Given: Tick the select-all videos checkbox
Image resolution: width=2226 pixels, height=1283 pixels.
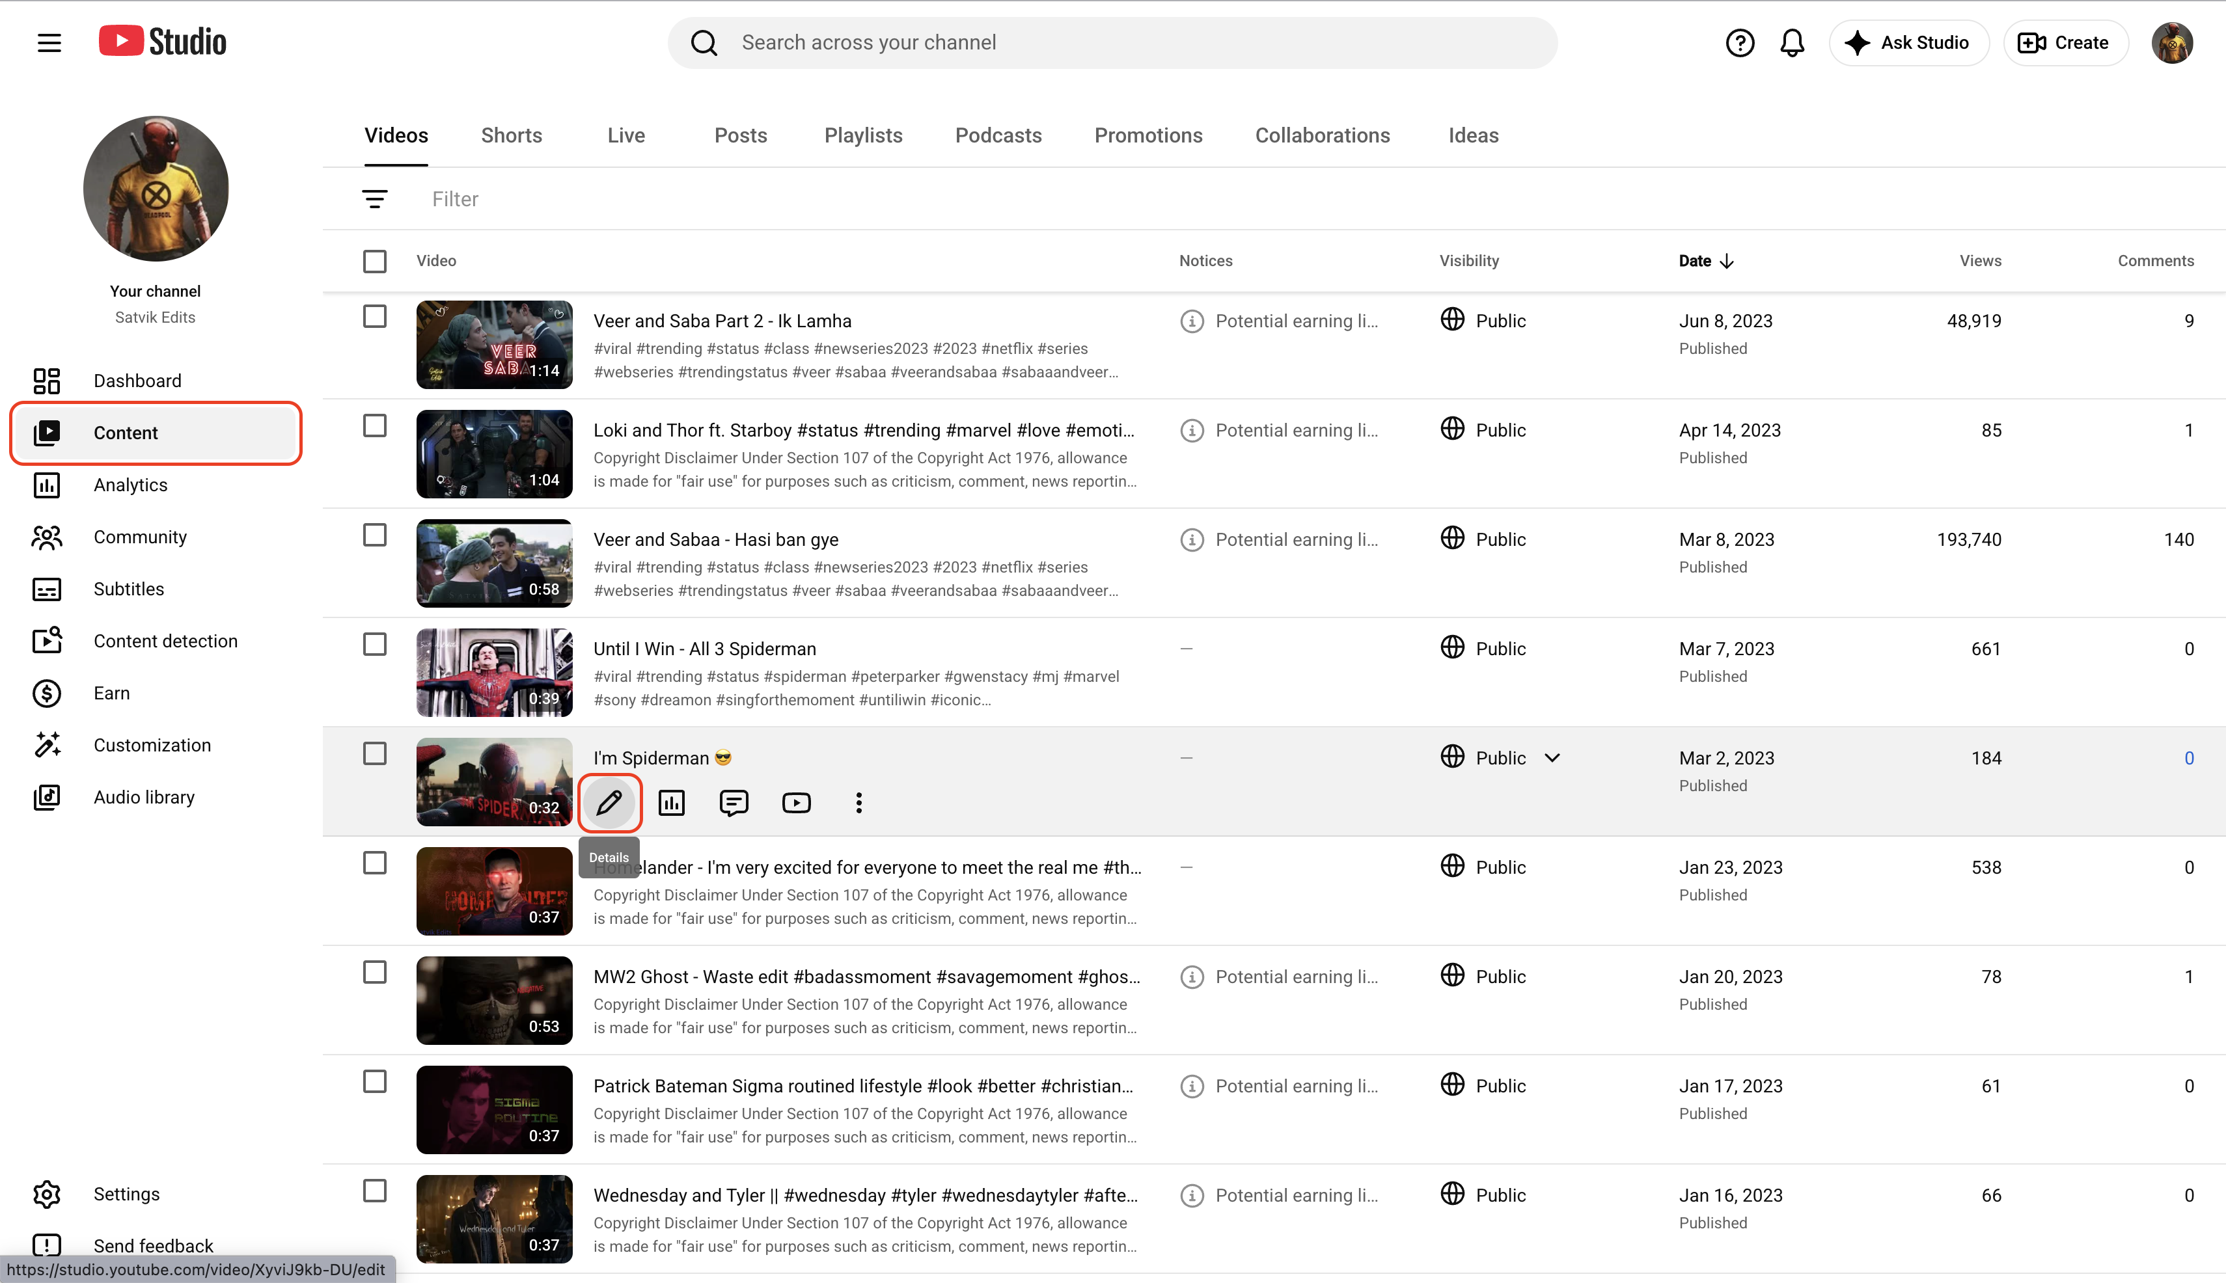Looking at the screenshot, I should pos(375,261).
